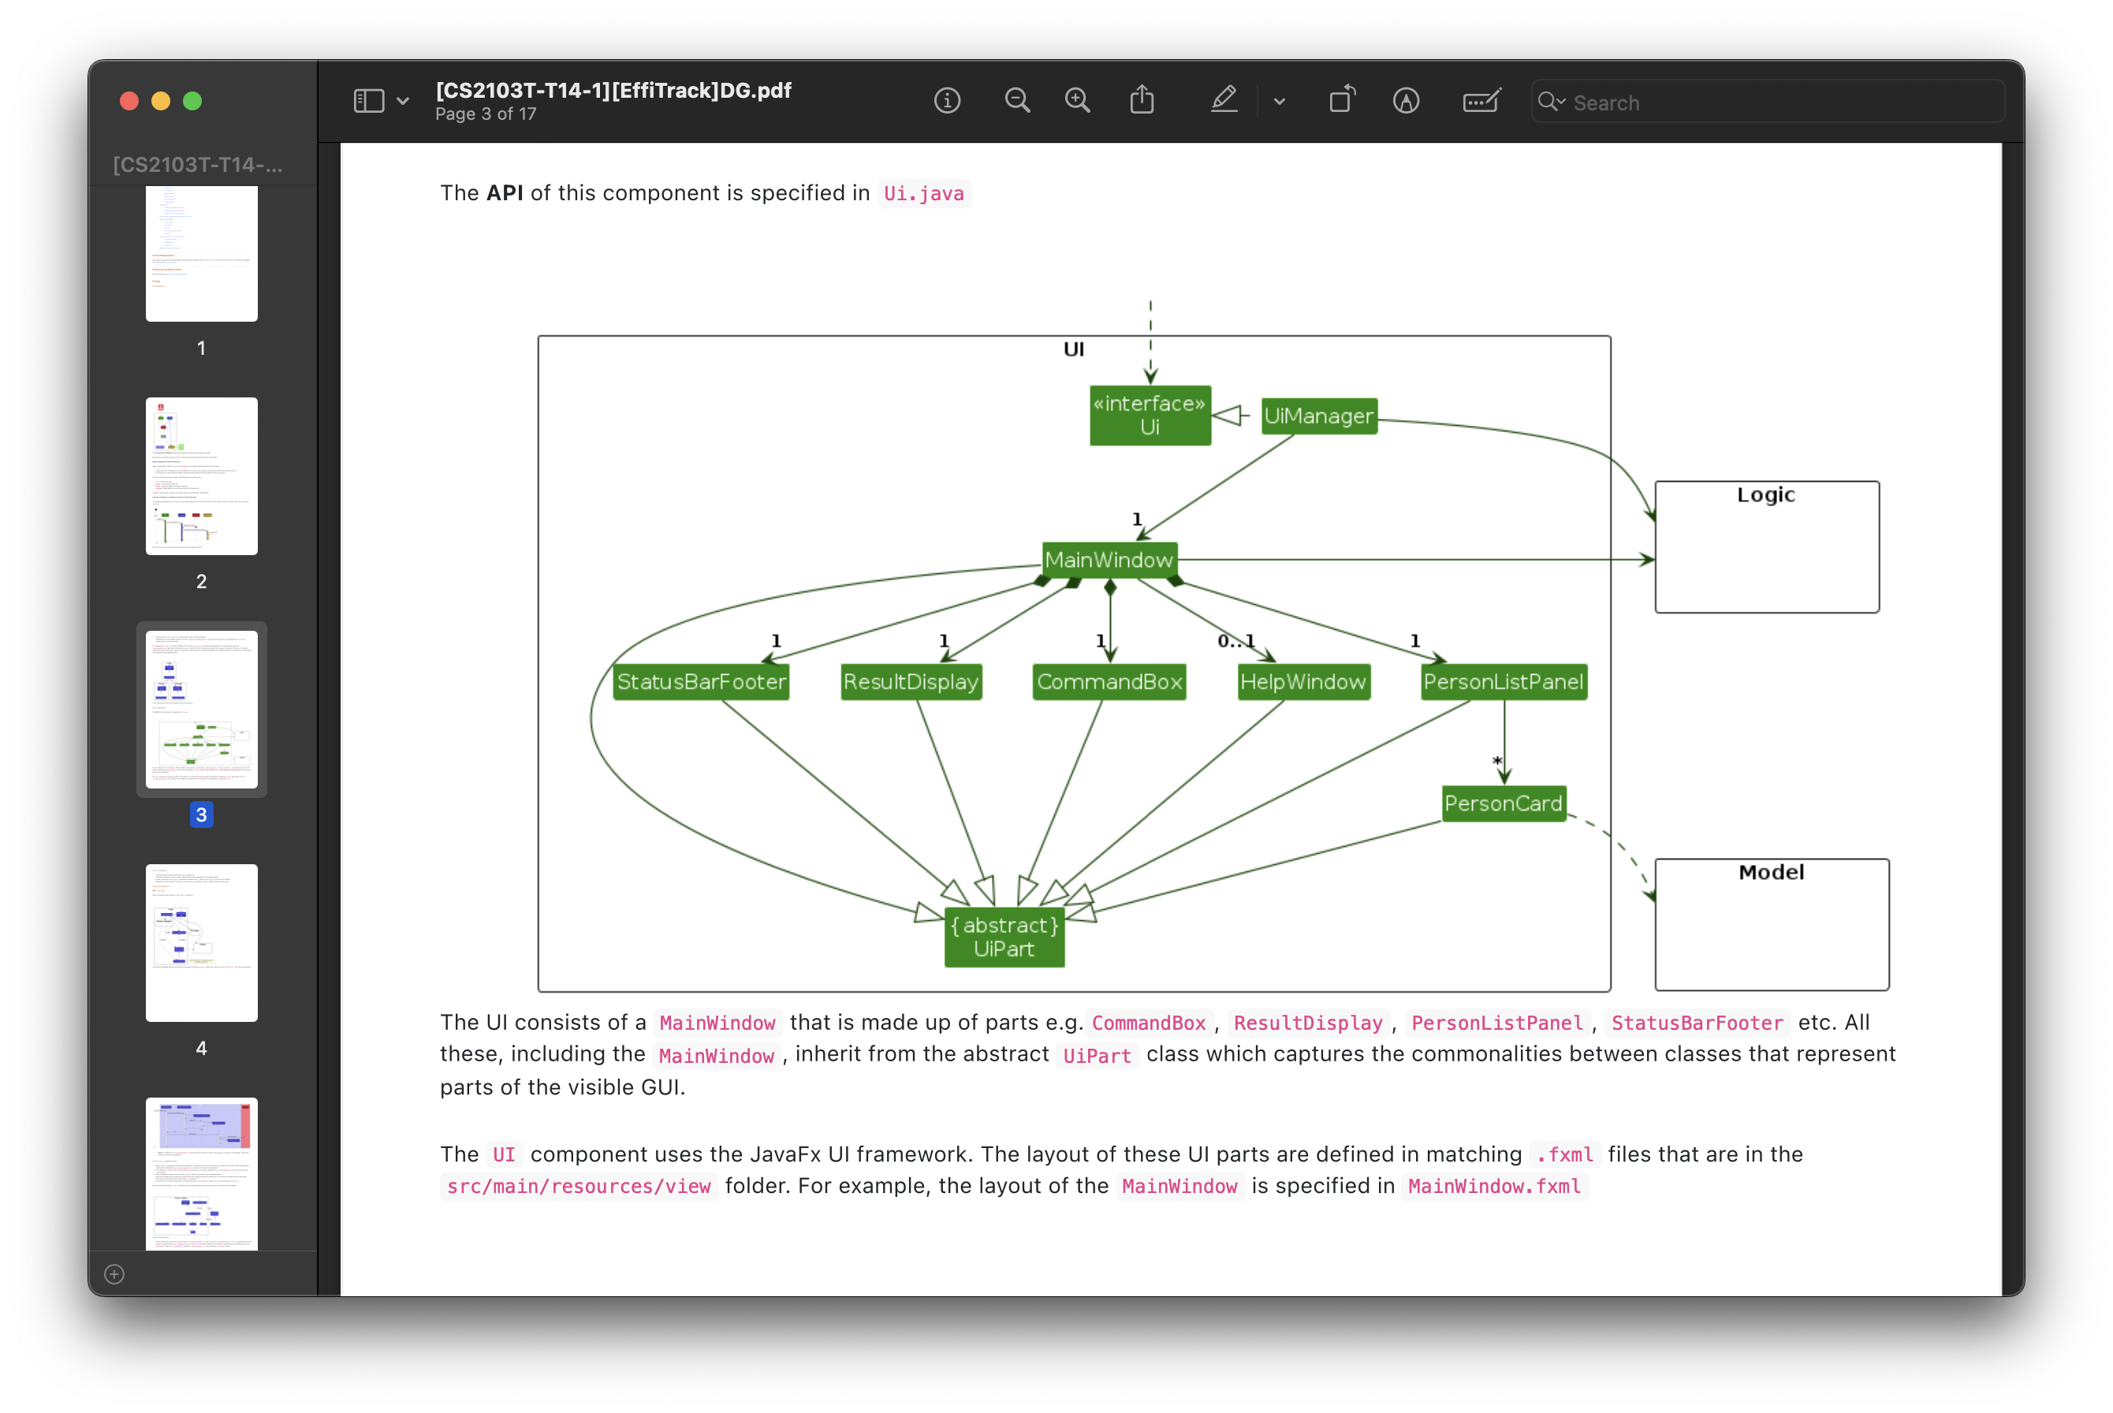Zoom out of the PDF page
2113x1413 pixels.
click(1017, 101)
